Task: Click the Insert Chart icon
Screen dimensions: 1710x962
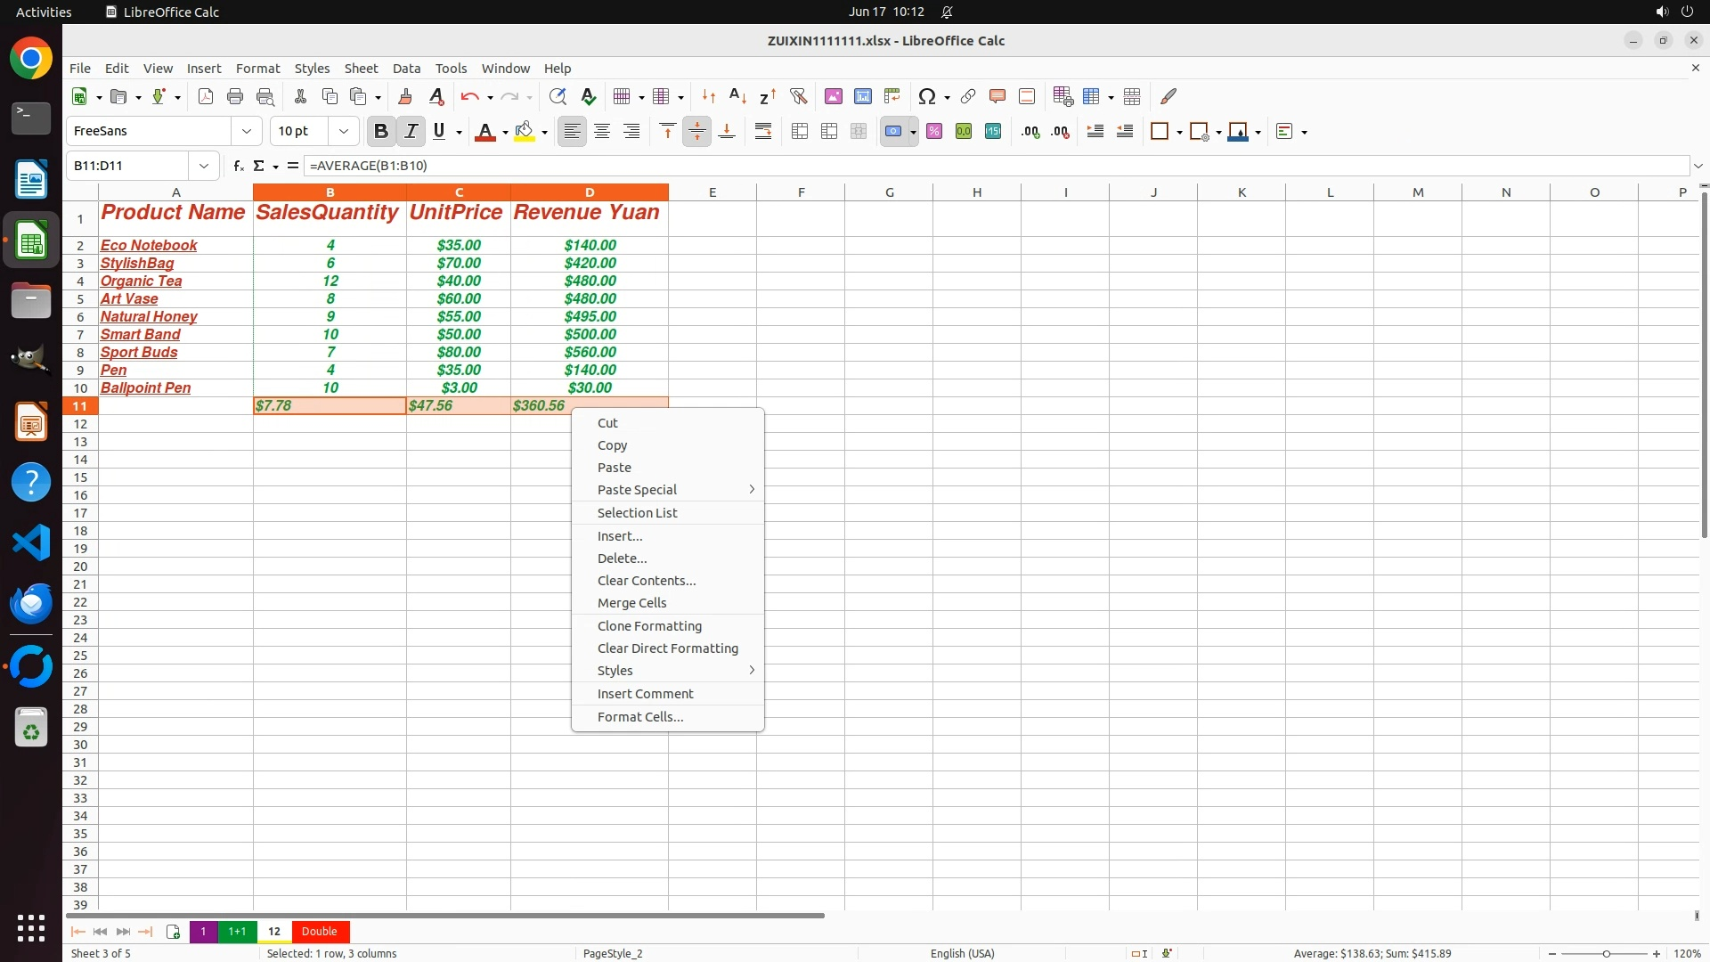Action: pos(862,96)
